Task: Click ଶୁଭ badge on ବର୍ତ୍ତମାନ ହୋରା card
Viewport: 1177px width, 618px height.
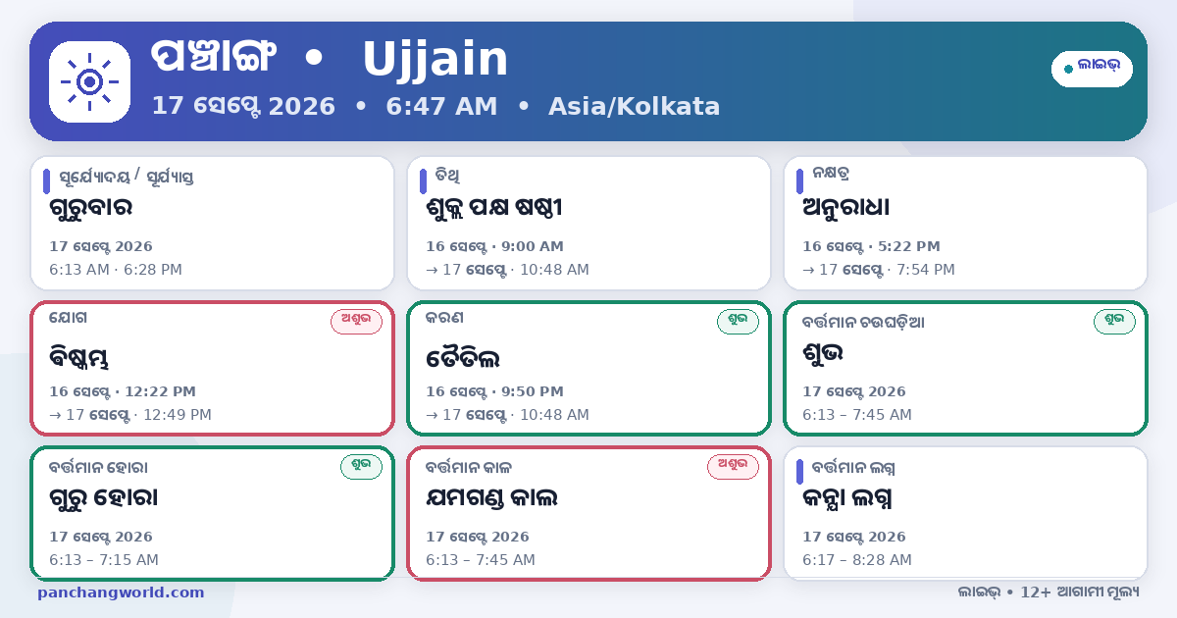Action: click(361, 467)
